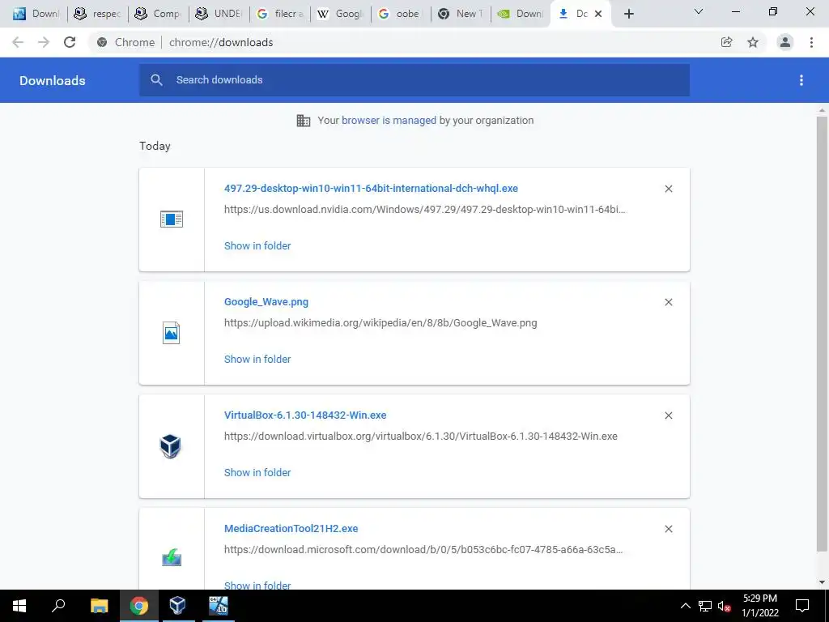Screen dimensions: 829x622
Task: Switch to the 'UNDE' tab
Action: point(219,15)
